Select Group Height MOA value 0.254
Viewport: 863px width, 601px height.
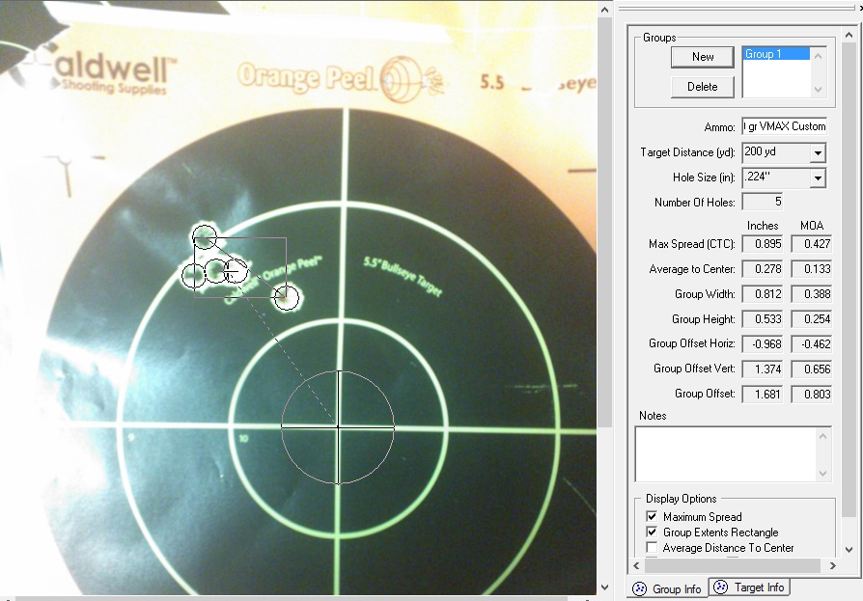tap(811, 319)
